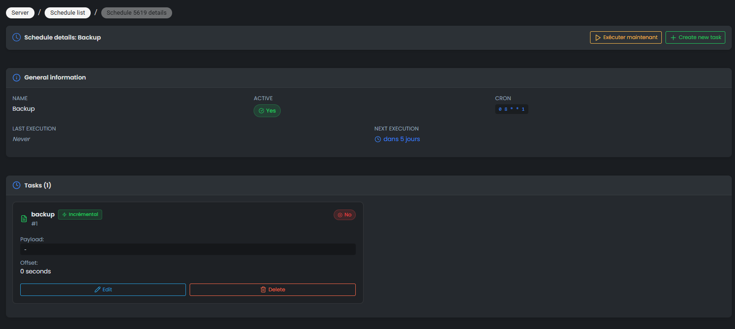Click the dans 5 jours next execution link
Image resolution: width=735 pixels, height=329 pixels.
point(401,139)
